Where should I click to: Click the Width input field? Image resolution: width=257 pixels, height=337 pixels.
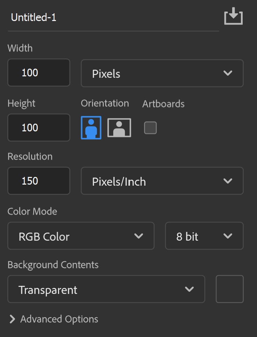tap(39, 73)
